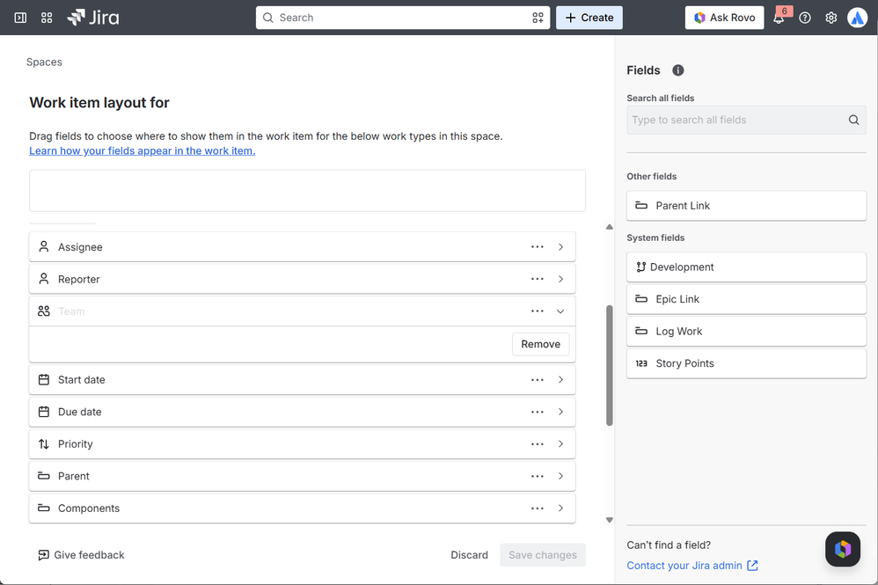
Task: Open more options for Assignee
Action: click(538, 247)
